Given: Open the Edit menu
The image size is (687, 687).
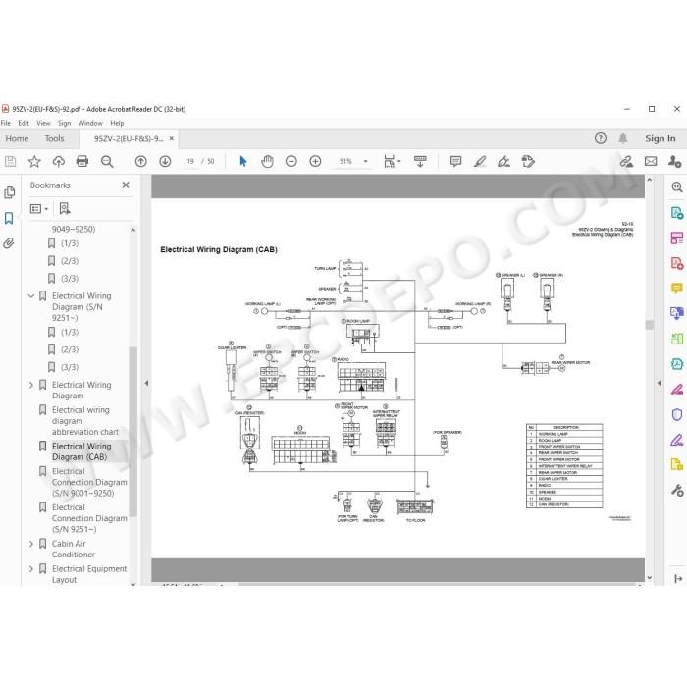Looking at the screenshot, I should (x=24, y=123).
